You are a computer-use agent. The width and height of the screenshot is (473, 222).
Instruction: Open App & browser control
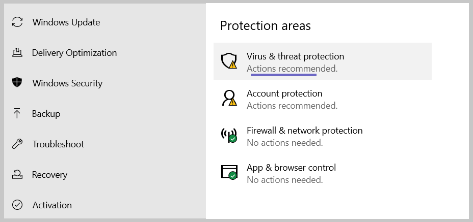[323, 172]
